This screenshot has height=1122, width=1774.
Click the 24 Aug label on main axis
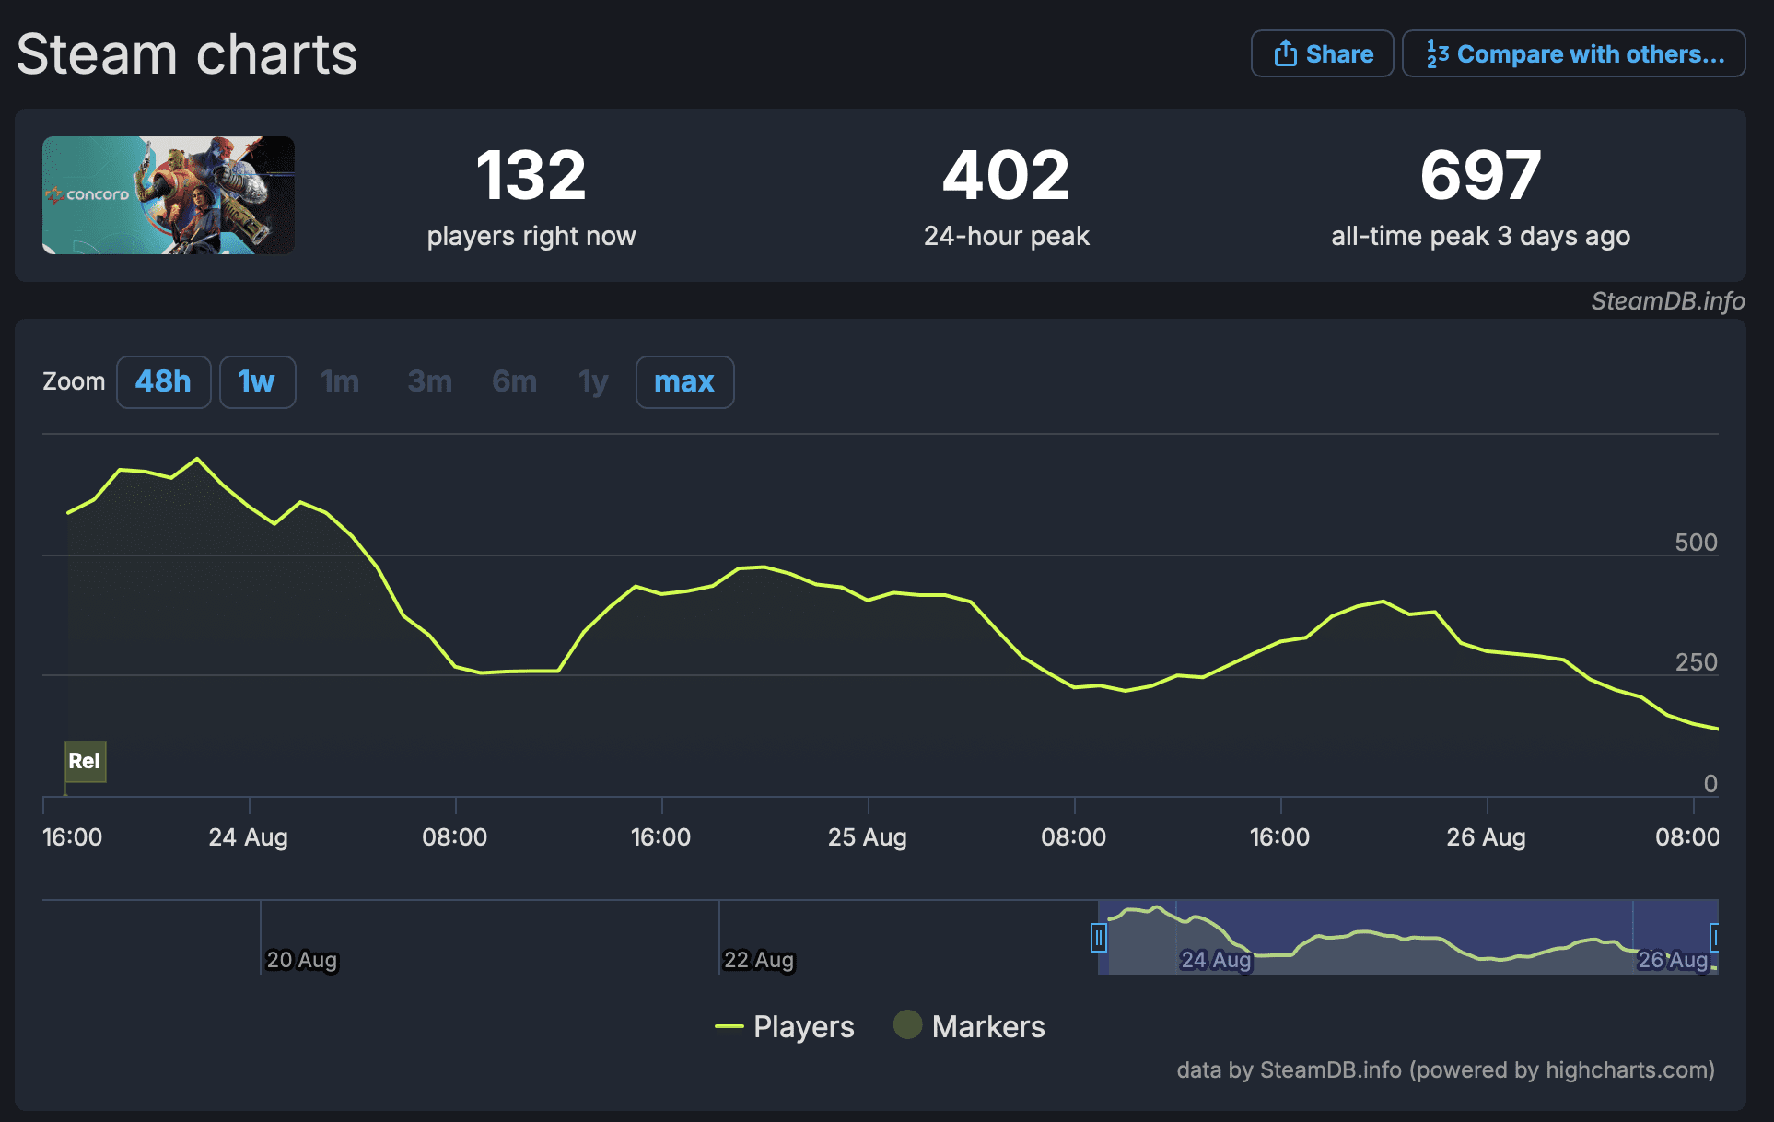pyautogui.click(x=249, y=837)
